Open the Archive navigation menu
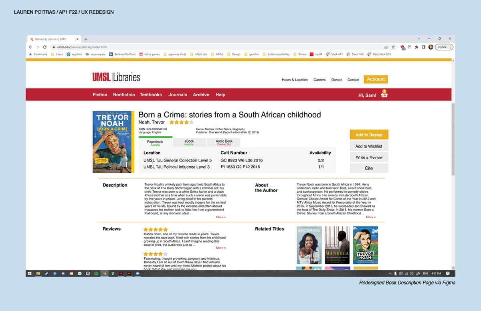The width and height of the screenshot is (481, 311). pos(201,95)
